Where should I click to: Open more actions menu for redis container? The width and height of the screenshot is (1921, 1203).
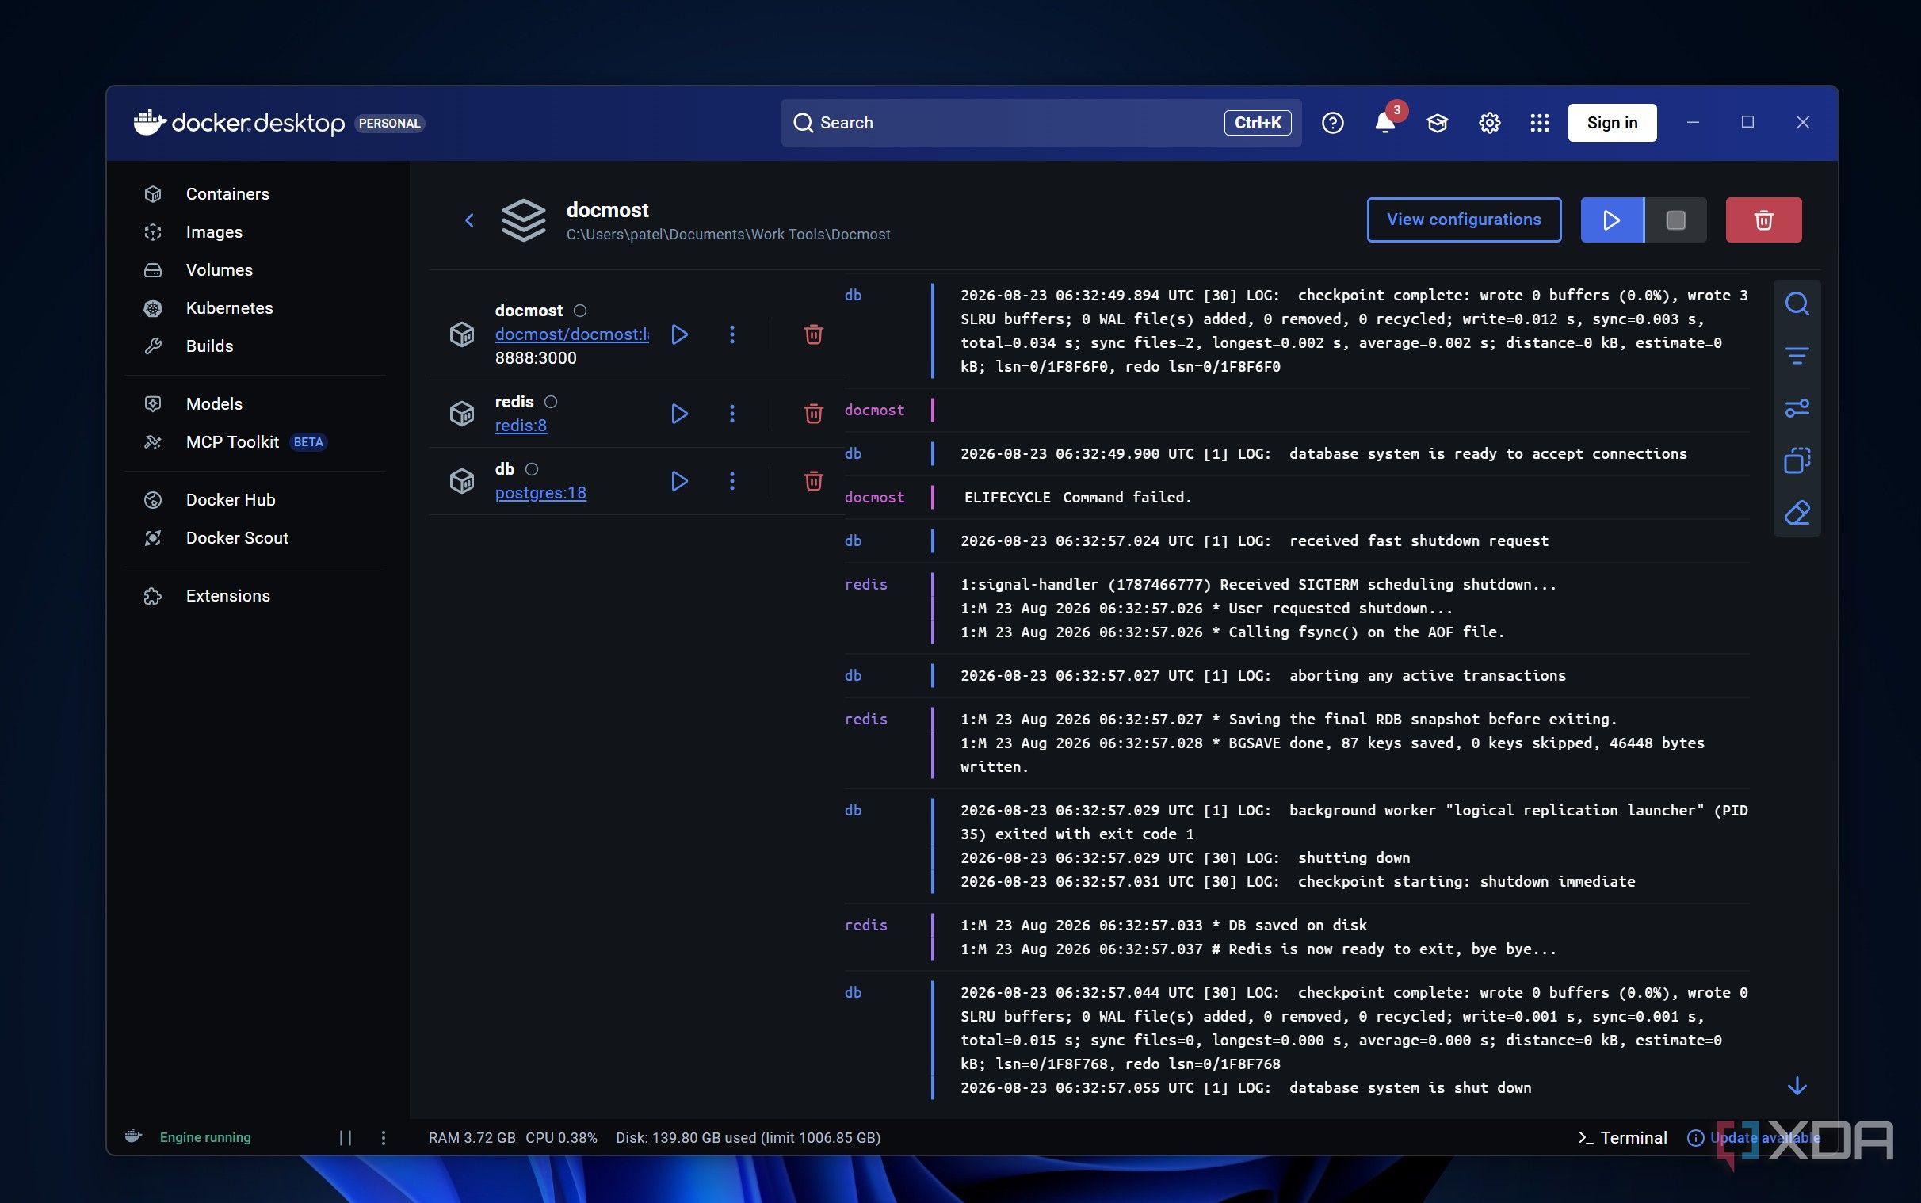point(731,414)
